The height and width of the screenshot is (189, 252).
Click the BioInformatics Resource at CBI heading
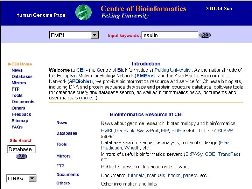click(x=146, y=114)
